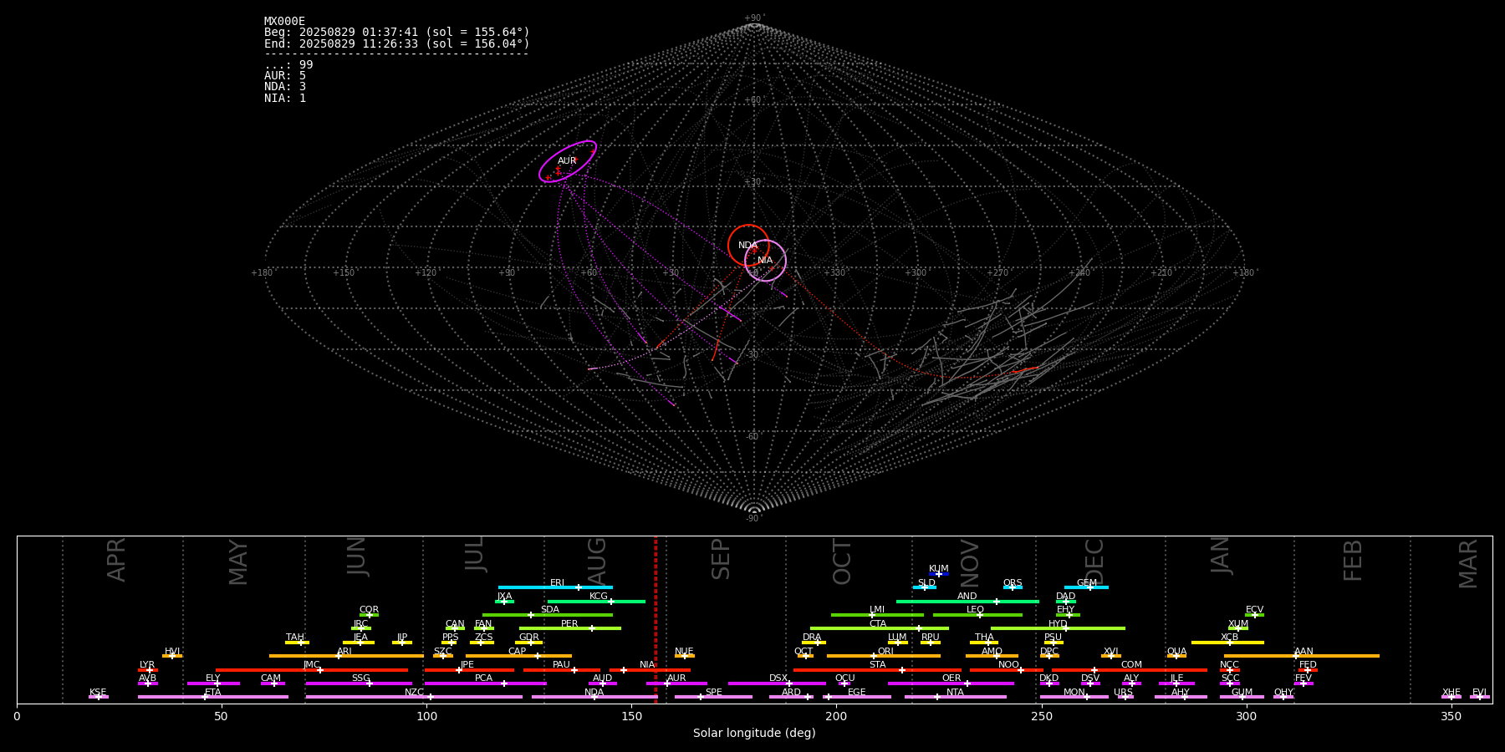Screen dimensions: 1505x752
Task: Click the MX000E station title text
Action: click(284, 22)
